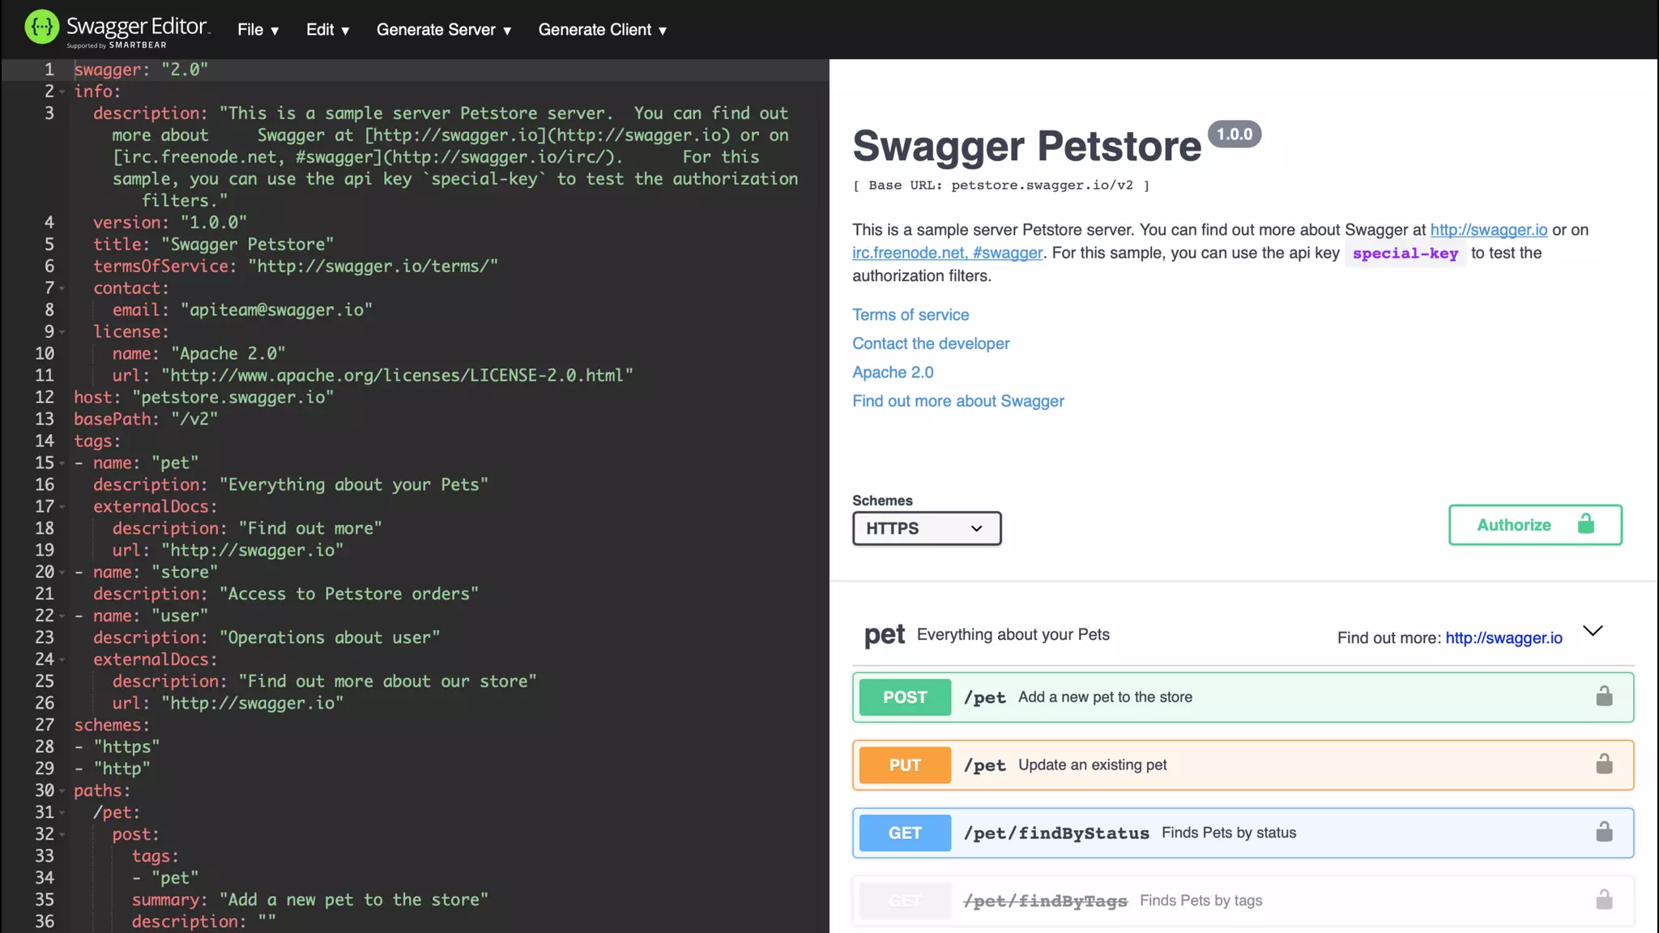
Task: Click the blue GET method badge for findByStatus
Action: click(x=904, y=833)
